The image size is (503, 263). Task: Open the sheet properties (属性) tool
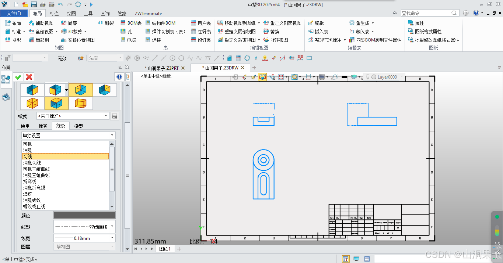416,23
